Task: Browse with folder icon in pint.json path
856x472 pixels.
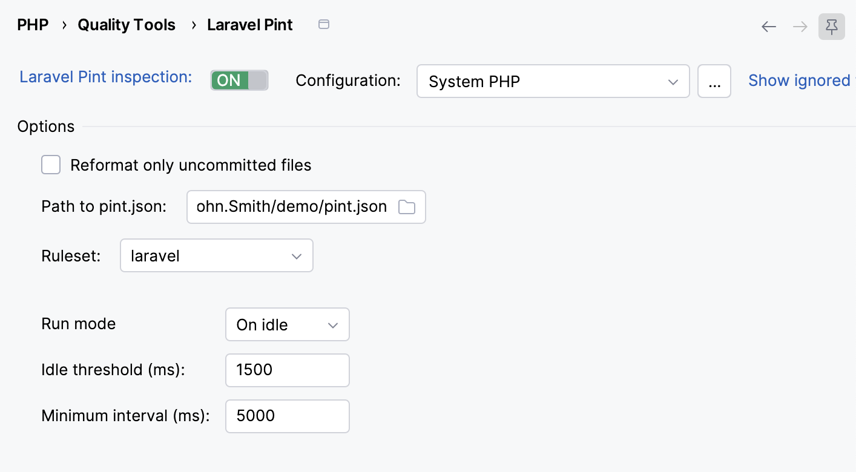Action: pyautogui.click(x=407, y=207)
